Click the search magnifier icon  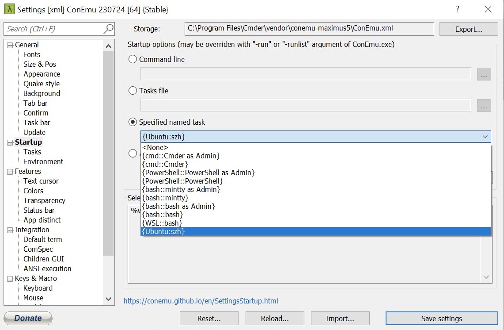coord(108,29)
